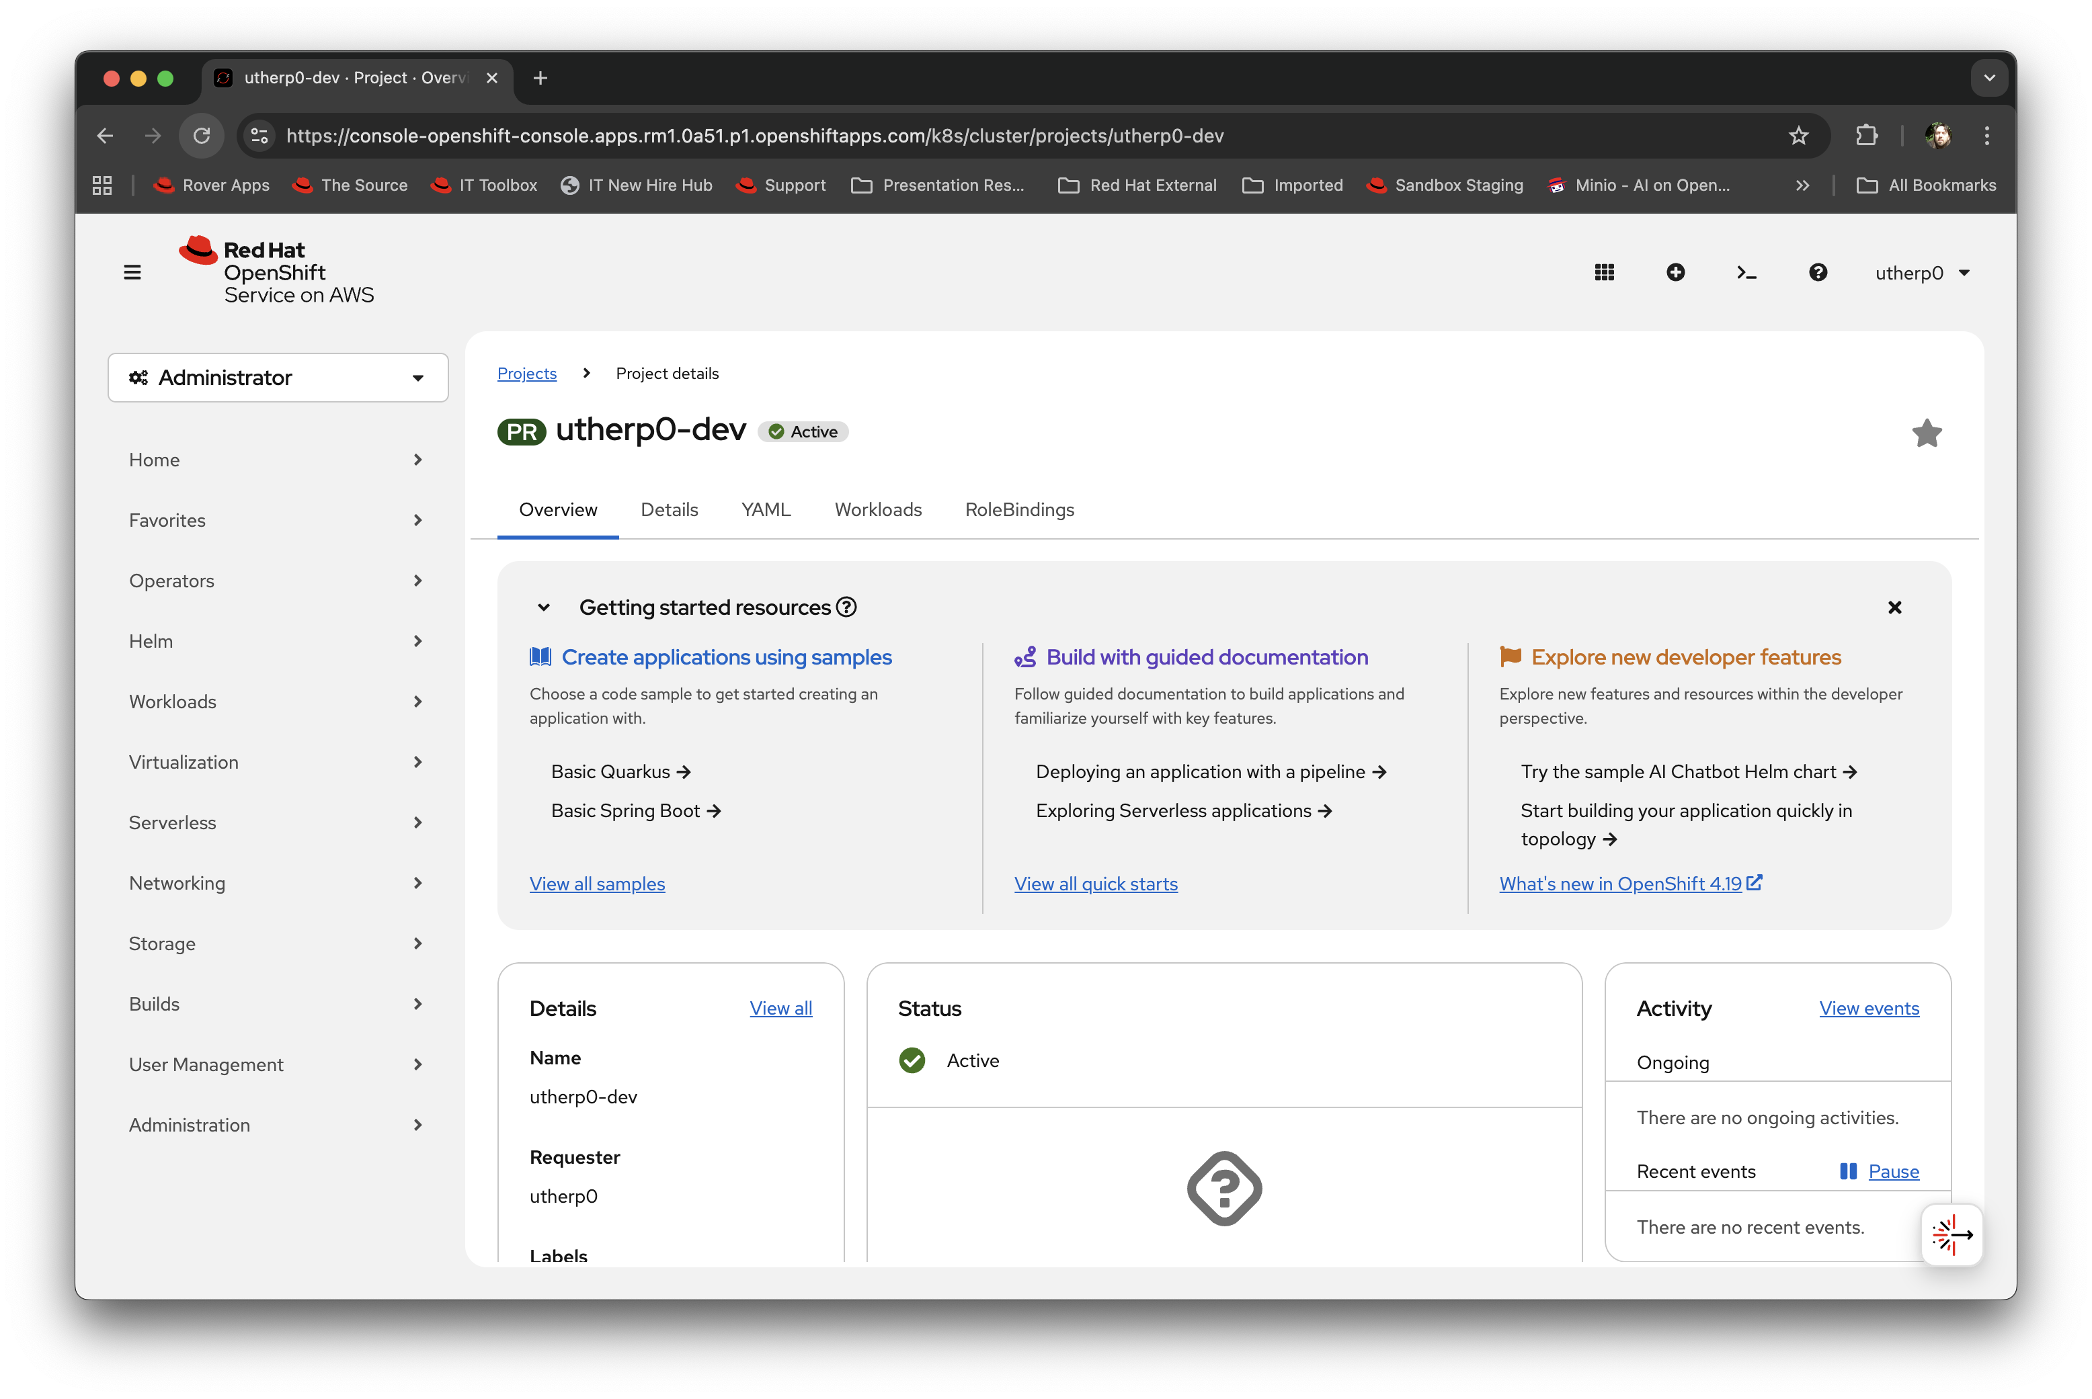Viewport: 2092px width, 1399px height.
Task: Collapse the Getting started resources section
Action: point(544,607)
